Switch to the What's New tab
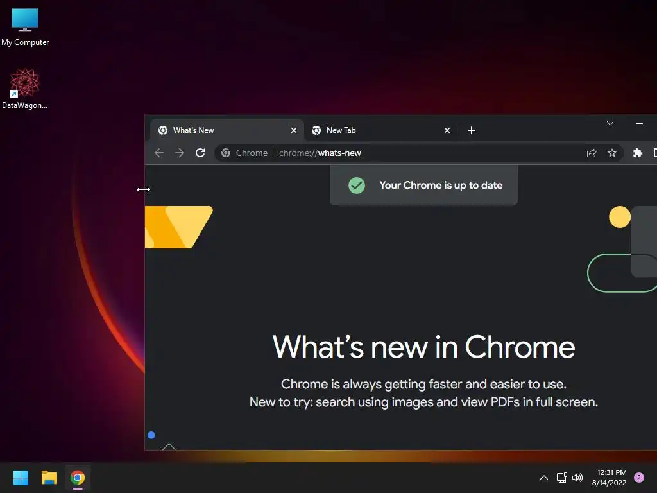This screenshot has width=657, height=493. tap(226, 130)
